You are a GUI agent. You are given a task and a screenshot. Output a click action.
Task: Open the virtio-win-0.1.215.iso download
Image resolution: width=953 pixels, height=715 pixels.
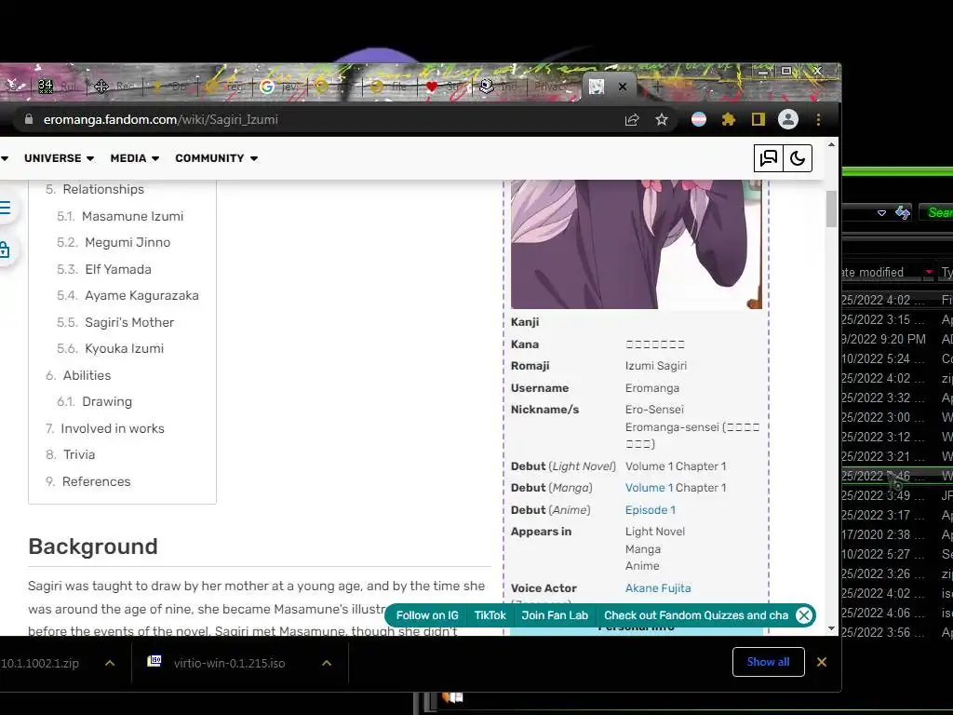coord(229,663)
